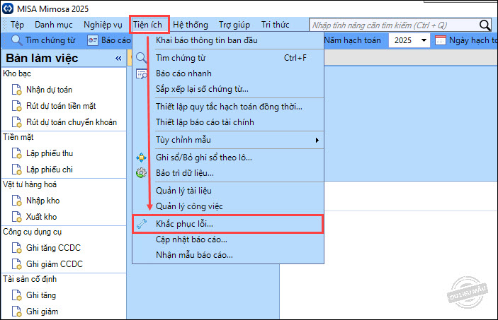Open the Hệ thống menu

coord(191,25)
